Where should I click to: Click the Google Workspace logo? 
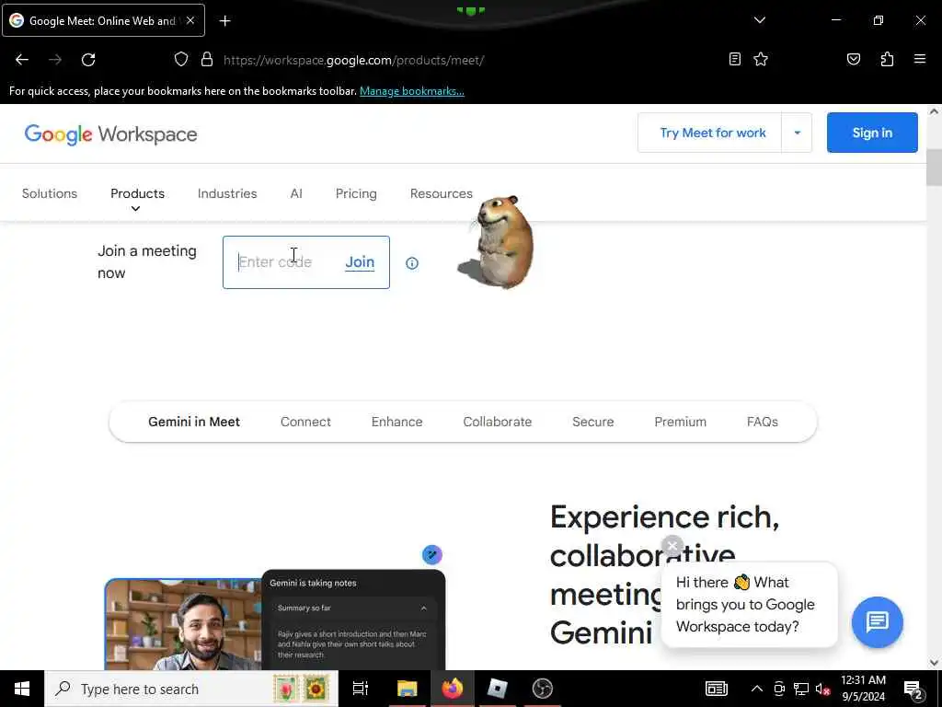point(110,134)
